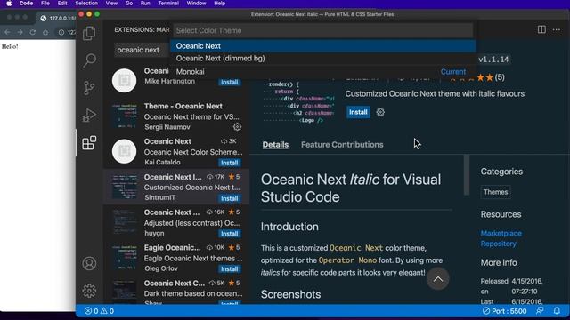
Task: Open the File menu
Action: 45,4
